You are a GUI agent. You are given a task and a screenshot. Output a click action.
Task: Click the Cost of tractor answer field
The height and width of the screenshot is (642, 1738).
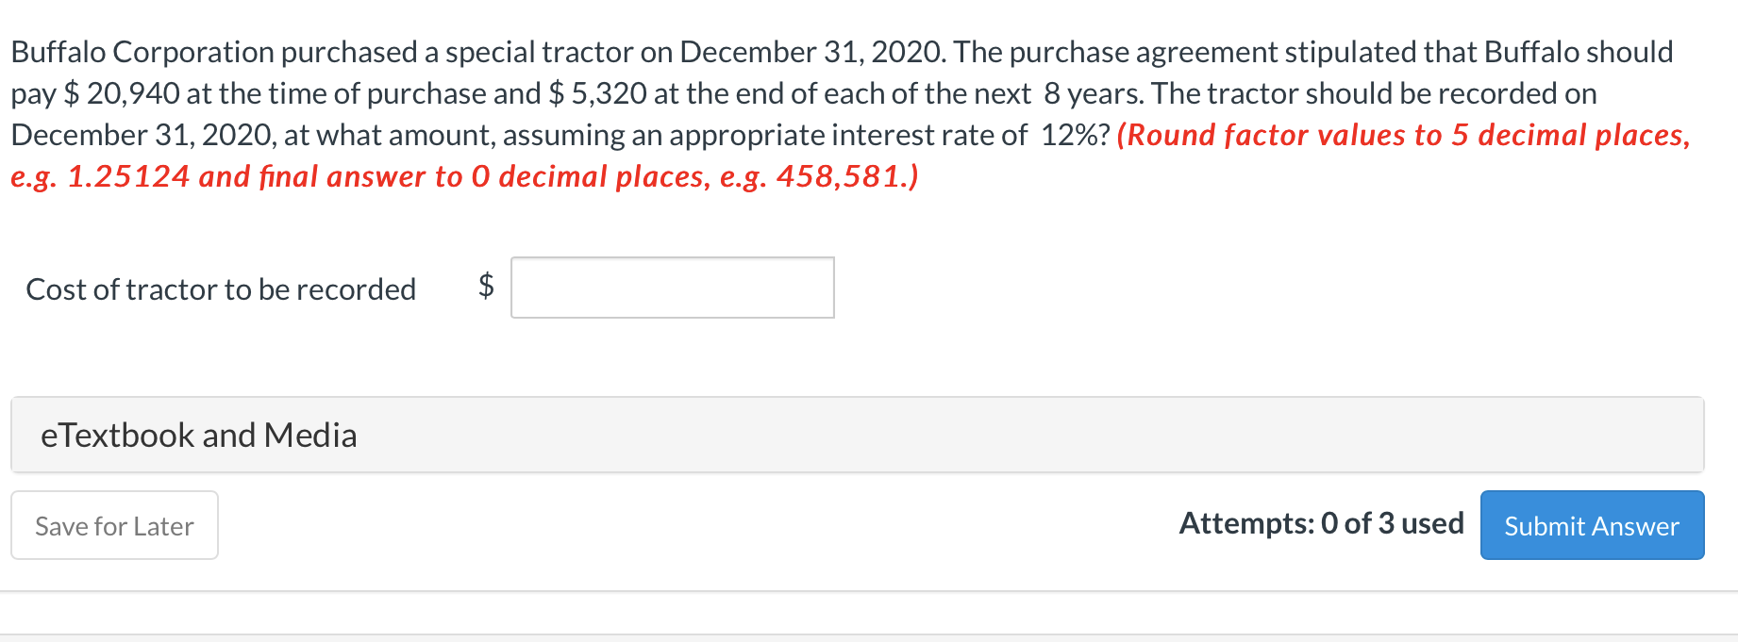[x=672, y=288]
